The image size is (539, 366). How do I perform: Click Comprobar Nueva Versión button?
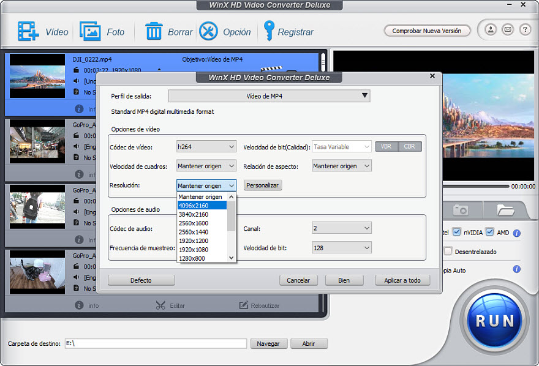(427, 31)
